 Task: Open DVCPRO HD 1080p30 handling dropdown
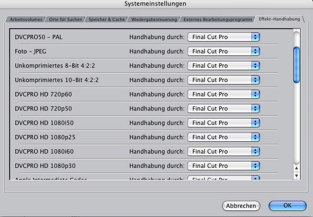tap(223, 166)
